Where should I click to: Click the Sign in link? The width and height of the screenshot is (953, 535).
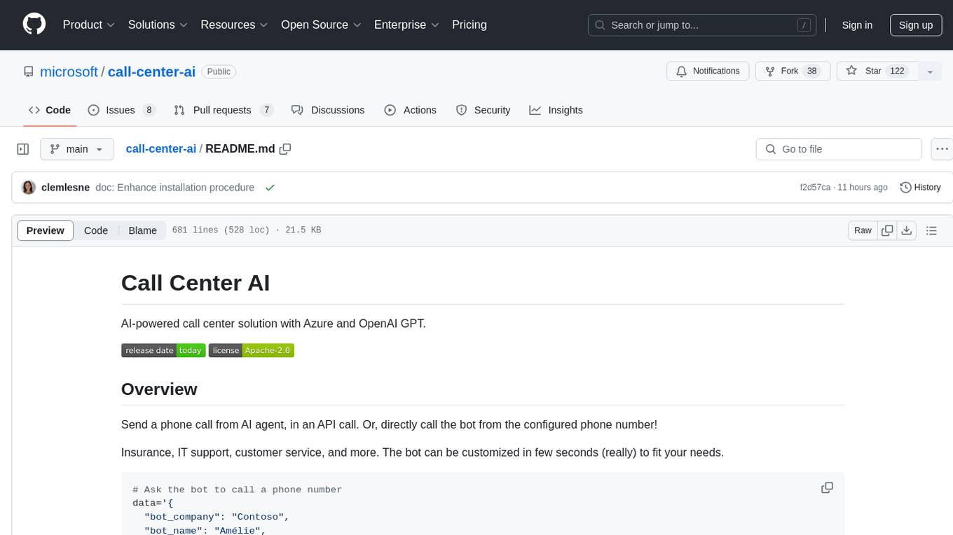coord(857,25)
